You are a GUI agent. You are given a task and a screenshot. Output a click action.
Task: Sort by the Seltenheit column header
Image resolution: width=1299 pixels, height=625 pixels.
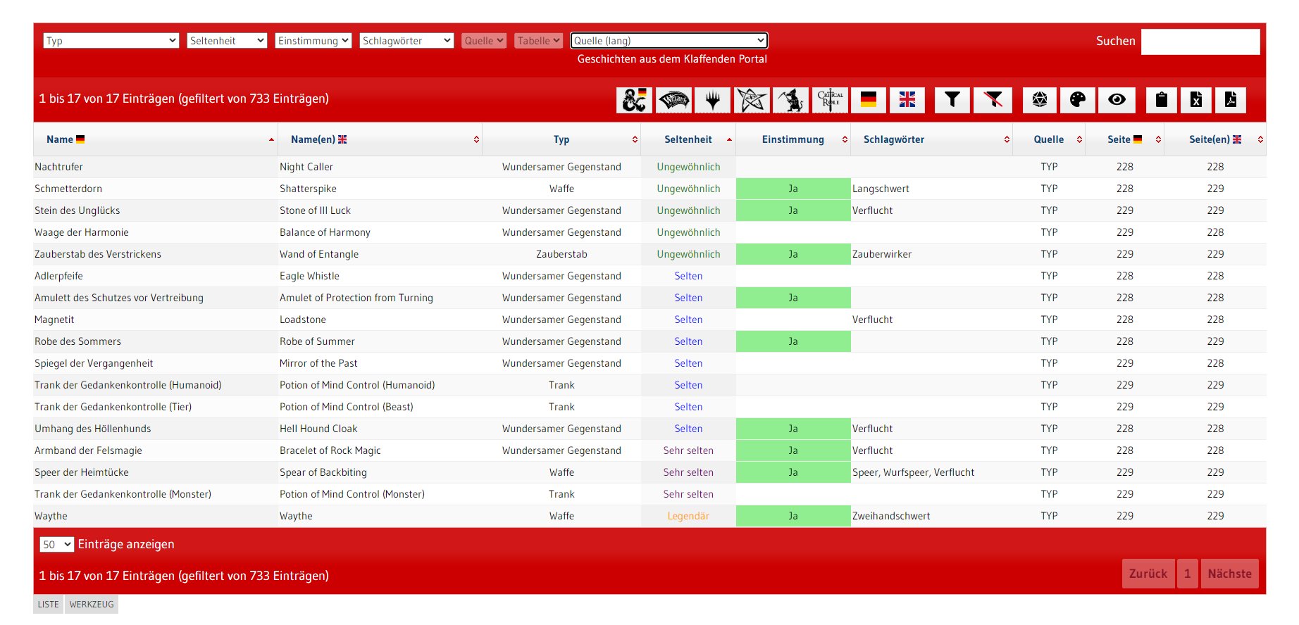click(688, 139)
